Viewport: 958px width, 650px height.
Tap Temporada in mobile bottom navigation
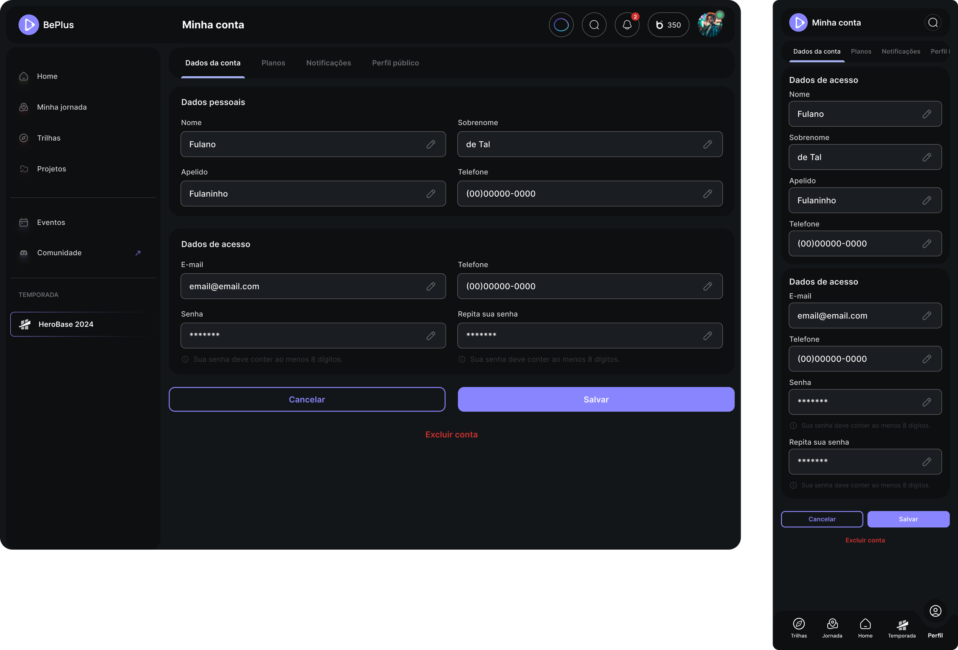pos(902,628)
